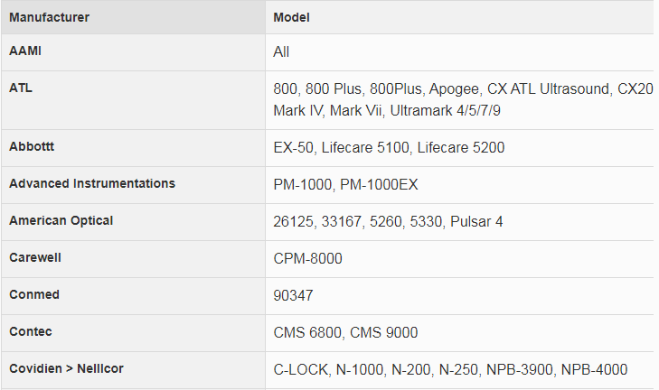Select the 'Covidien > Nellcor' manufacturer cell
This screenshot has height=390, width=659.
[66, 368]
